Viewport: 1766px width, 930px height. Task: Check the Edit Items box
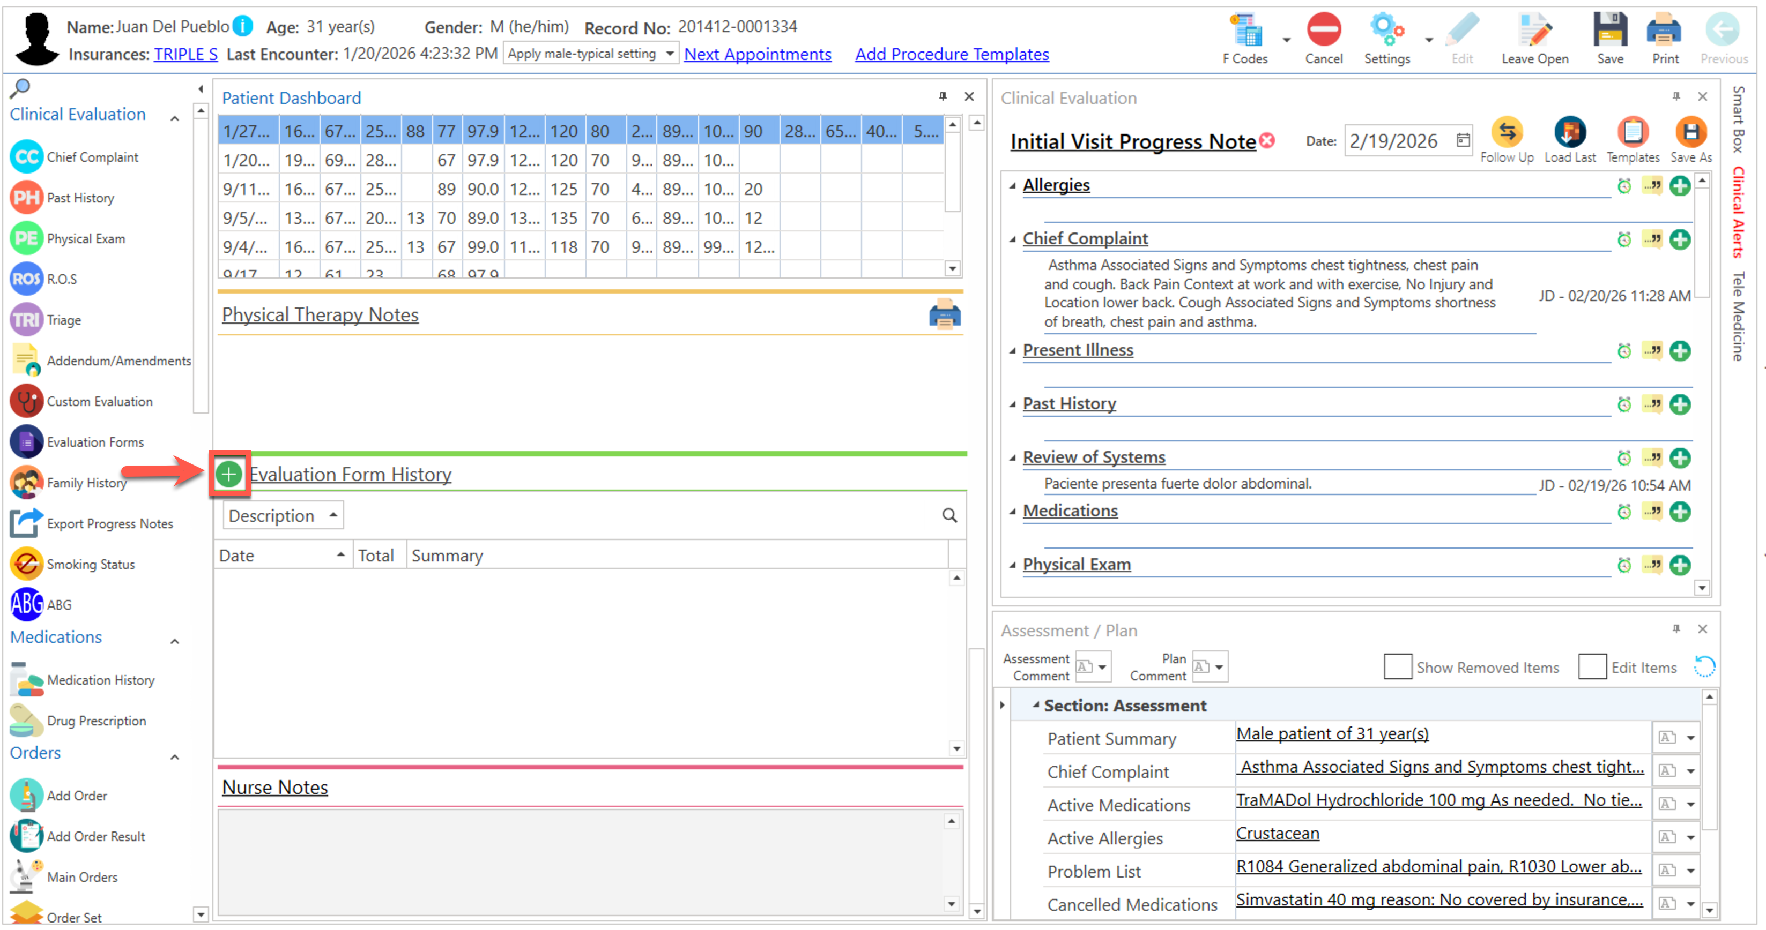(x=1592, y=666)
